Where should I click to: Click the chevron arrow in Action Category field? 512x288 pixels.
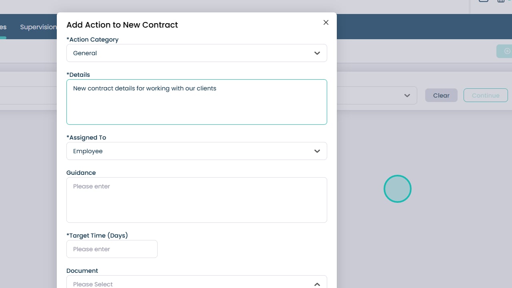pyautogui.click(x=317, y=53)
